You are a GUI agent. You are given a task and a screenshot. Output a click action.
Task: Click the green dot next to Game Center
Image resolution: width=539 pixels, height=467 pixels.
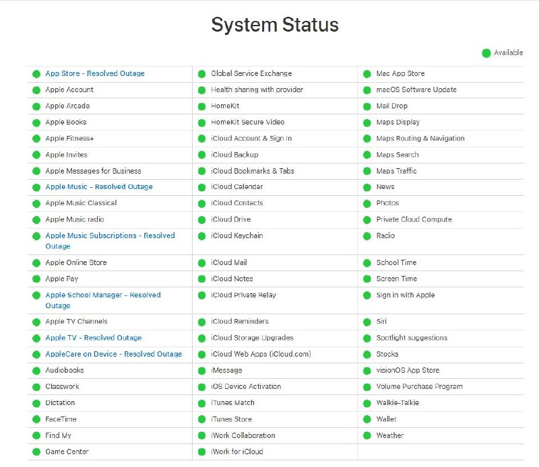click(x=36, y=452)
